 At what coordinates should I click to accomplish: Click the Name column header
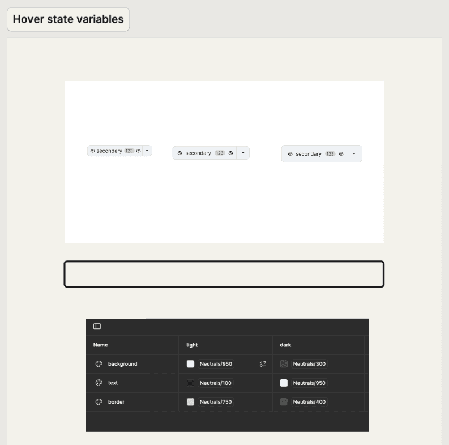[101, 345]
